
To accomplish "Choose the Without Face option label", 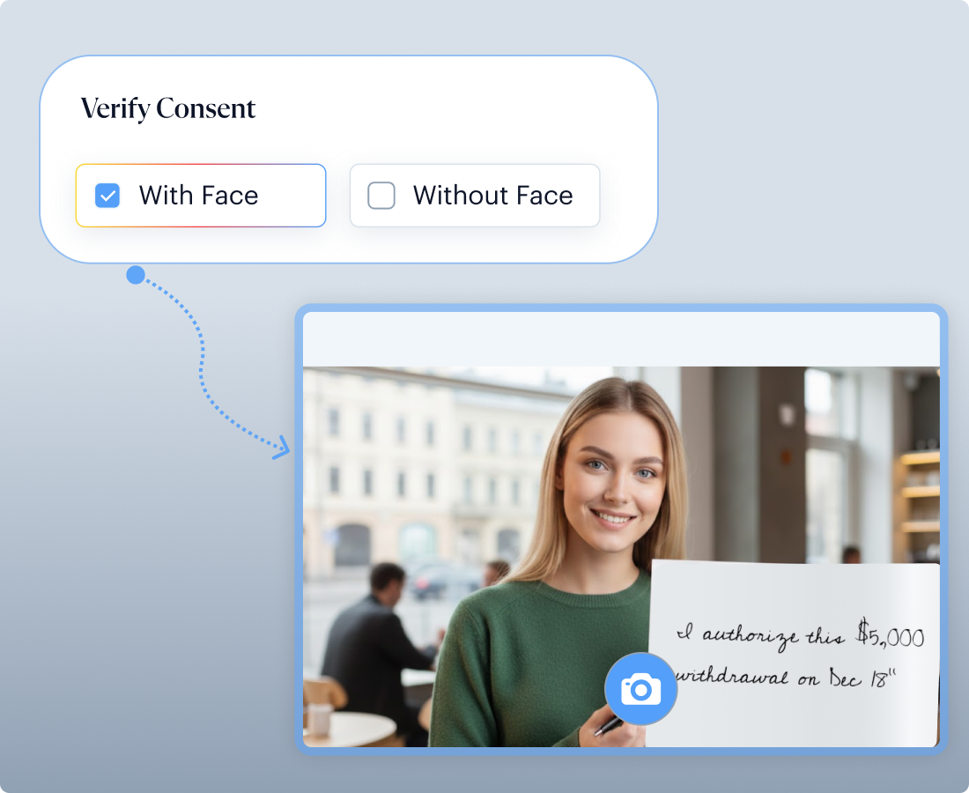I will coord(492,196).
